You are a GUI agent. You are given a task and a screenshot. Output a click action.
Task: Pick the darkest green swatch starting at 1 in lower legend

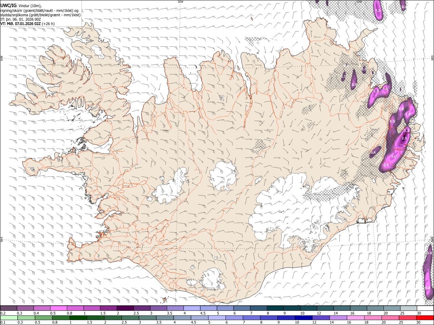[x=78, y=318]
